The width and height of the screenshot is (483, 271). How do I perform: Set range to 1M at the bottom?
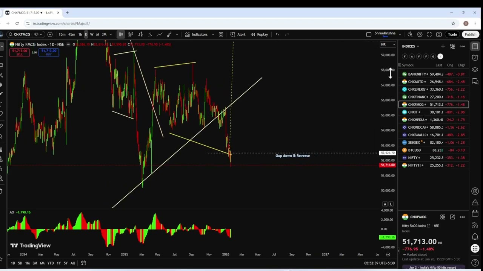(x=27, y=263)
